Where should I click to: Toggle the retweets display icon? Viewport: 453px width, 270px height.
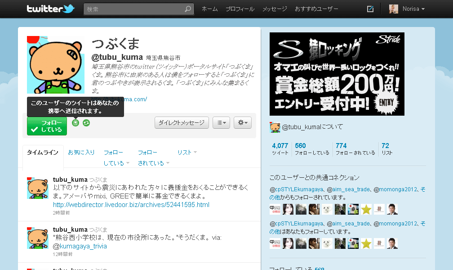coord(86,123)
